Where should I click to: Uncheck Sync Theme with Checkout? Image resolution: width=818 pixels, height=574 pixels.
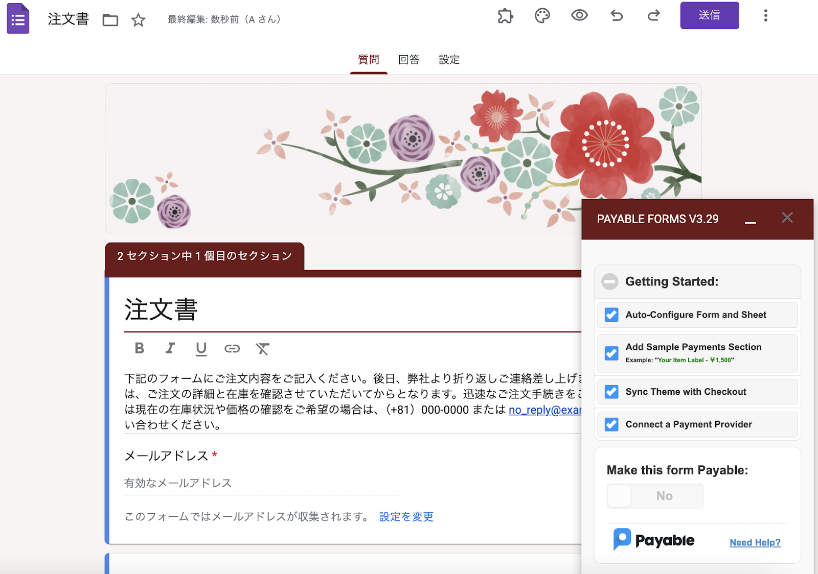pos(611,392)
